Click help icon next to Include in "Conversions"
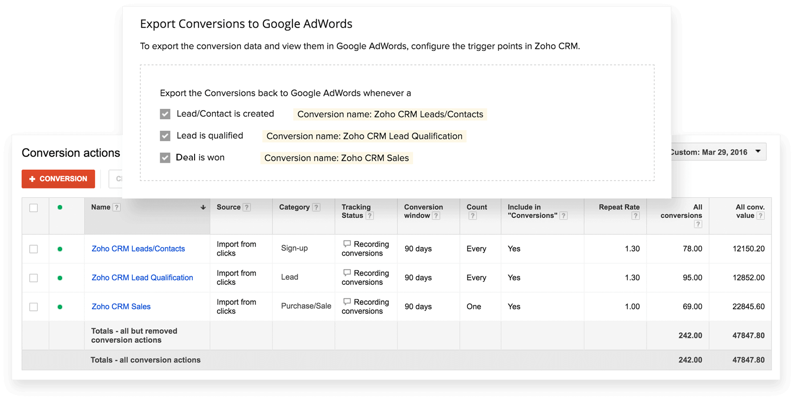 tap(564, 216)
